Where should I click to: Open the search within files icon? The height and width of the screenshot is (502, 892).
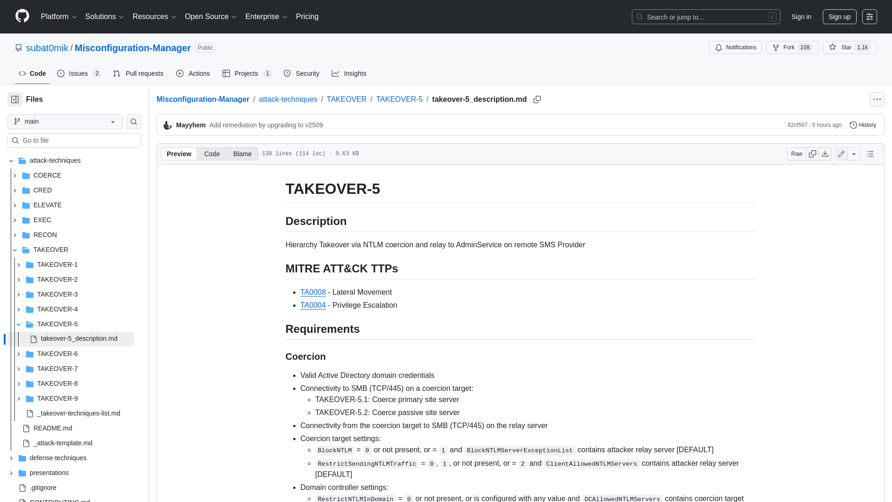point(133,122)
